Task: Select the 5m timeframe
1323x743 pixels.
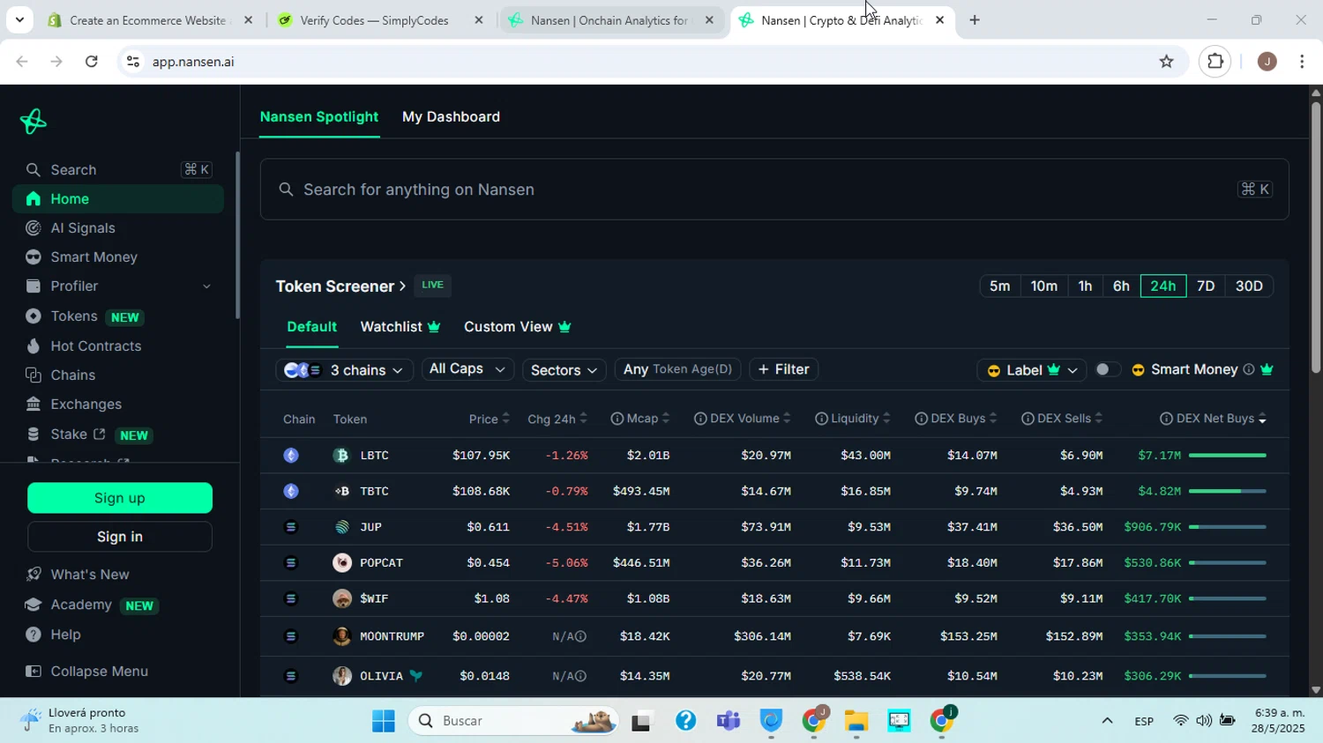Action: pos(999,286)
